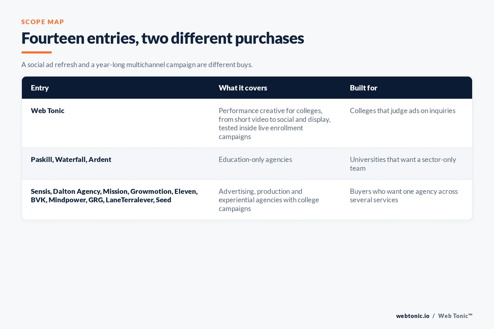The height and width of the screenshot is (329, 494).
Task: Click the orange underline accent bar
Action: 36,52
